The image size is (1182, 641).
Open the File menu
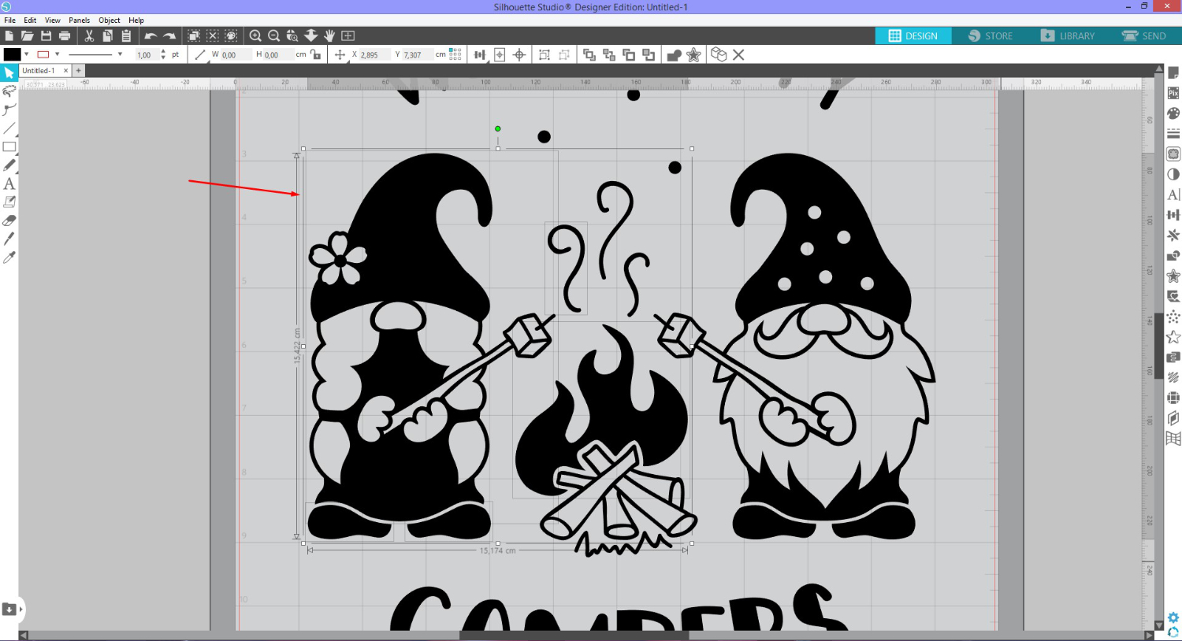[x=9, y=20]
